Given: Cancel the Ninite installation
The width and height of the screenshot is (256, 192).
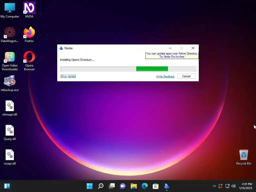Looking at the screenshot, I should pos(186,76).
